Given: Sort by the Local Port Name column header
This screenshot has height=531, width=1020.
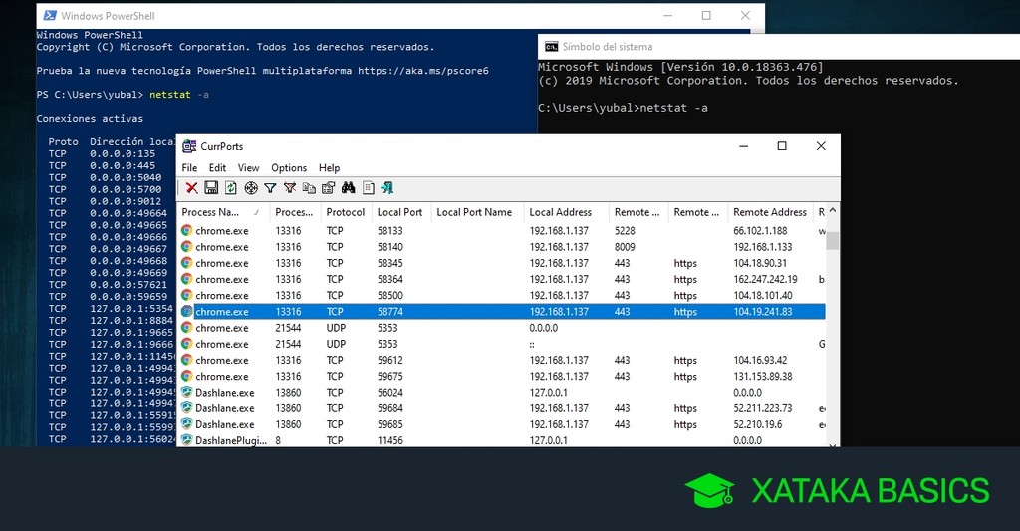Looking at the screenshot, I should point(477,212).
